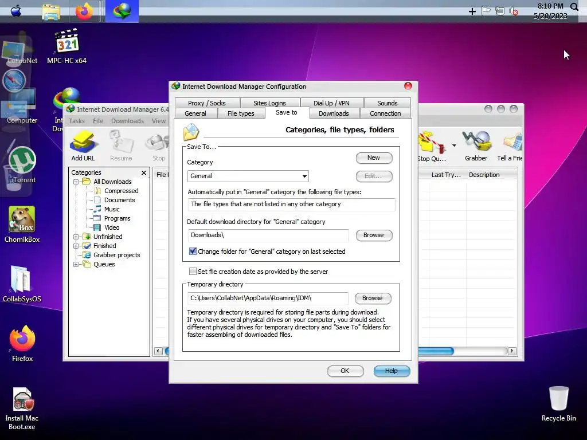Open Install Mac Boot.exe desktop icon

[x=22, y=408]
